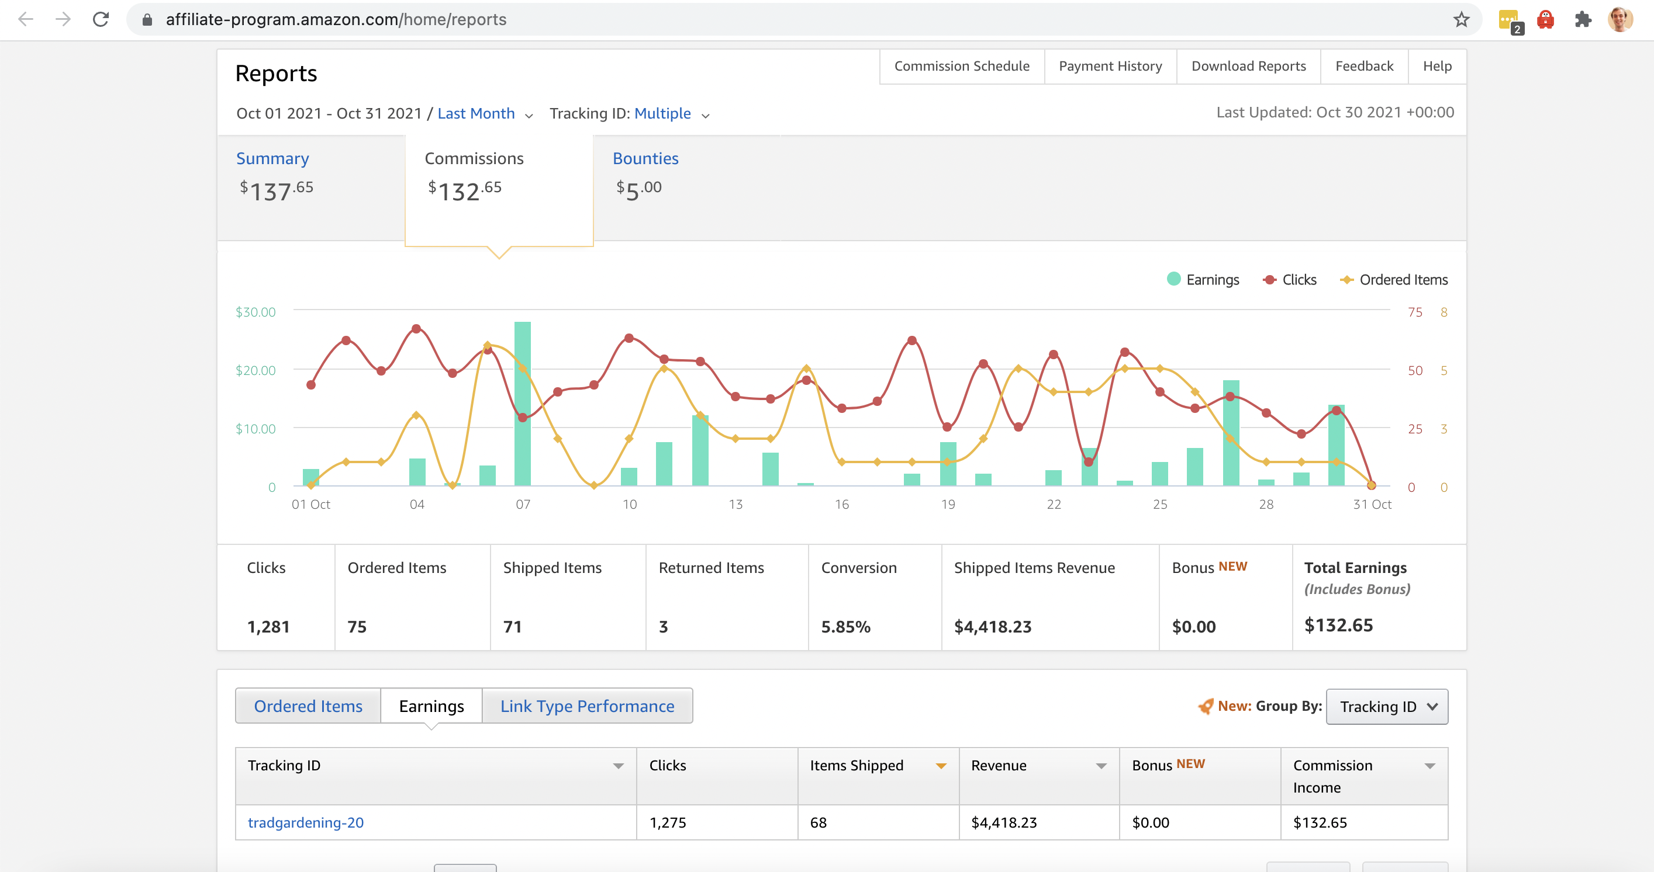Viewport: 1654px width, 872px height.
Task: Open the Group By Tracking ID select box
Action: tap(1387, 707)
